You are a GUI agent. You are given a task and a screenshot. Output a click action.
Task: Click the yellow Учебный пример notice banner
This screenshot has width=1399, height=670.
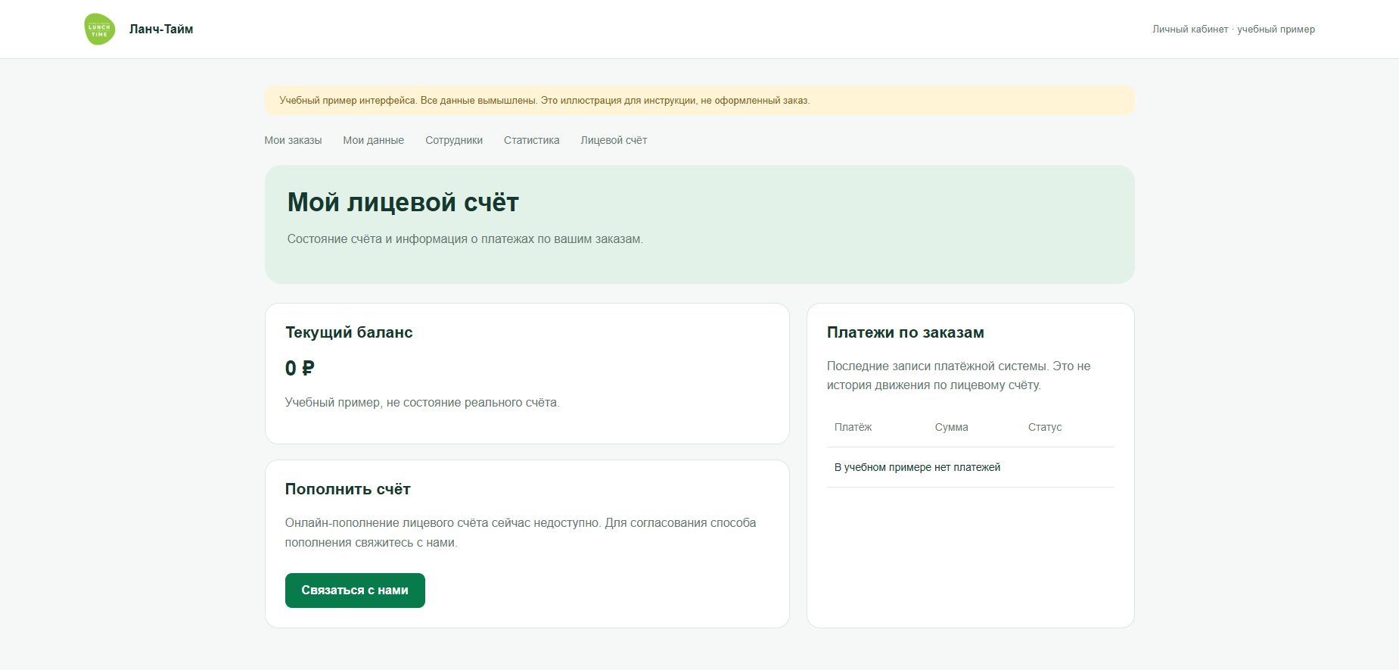click(x=699, y=100)
